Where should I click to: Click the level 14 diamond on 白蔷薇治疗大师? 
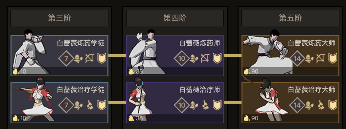coord(297,105)
